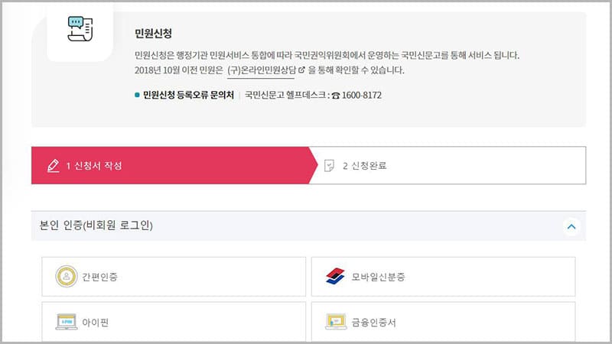Click the helpdesk number 1600-8172

pyautogui.click(x=363, y=96)
